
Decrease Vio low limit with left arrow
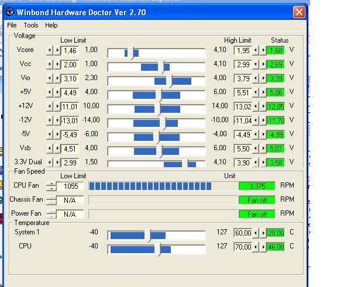click(x=49, y=78)
